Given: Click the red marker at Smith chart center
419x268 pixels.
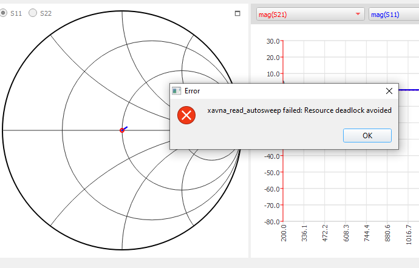Looking at the screenshot, I should [122, 130].
